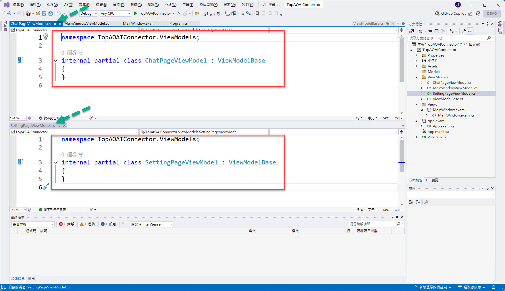The image size is (505, 291).
Task: Toggle file nesting view in Solution Explorer
Action: [452, 31]
